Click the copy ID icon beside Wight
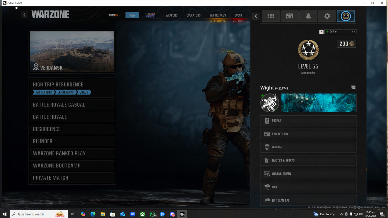 [353, 87]
